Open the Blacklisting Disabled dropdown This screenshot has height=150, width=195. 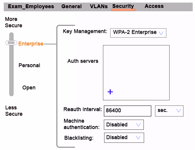124,138
